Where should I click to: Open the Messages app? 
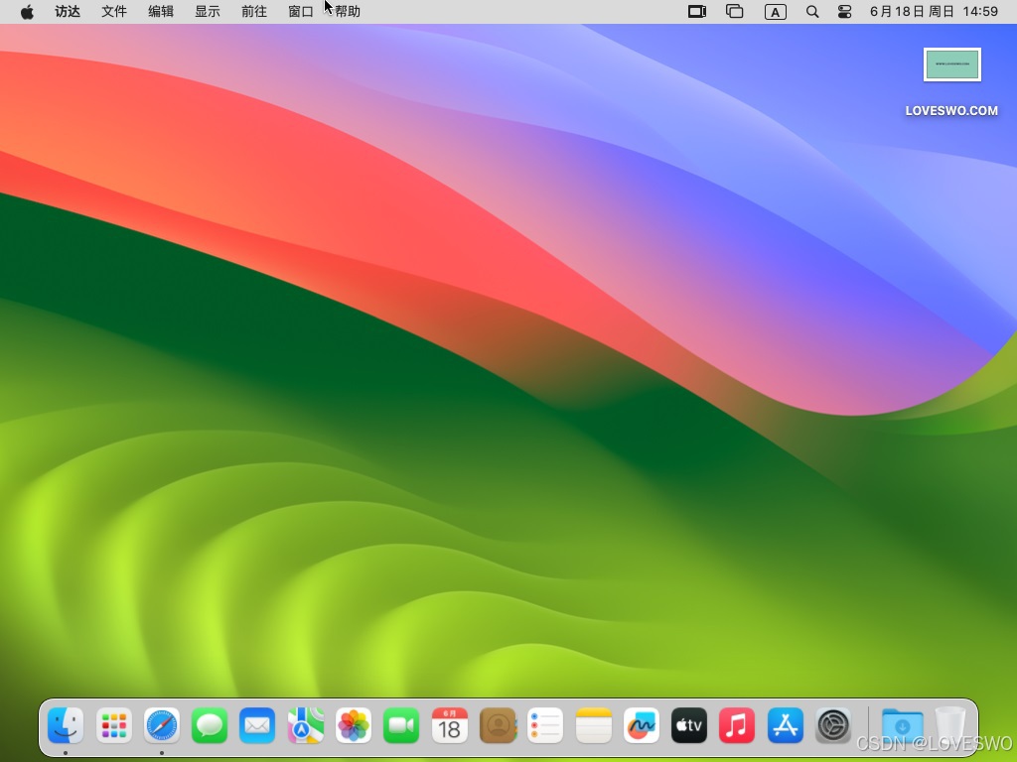[x=210, y=725]
